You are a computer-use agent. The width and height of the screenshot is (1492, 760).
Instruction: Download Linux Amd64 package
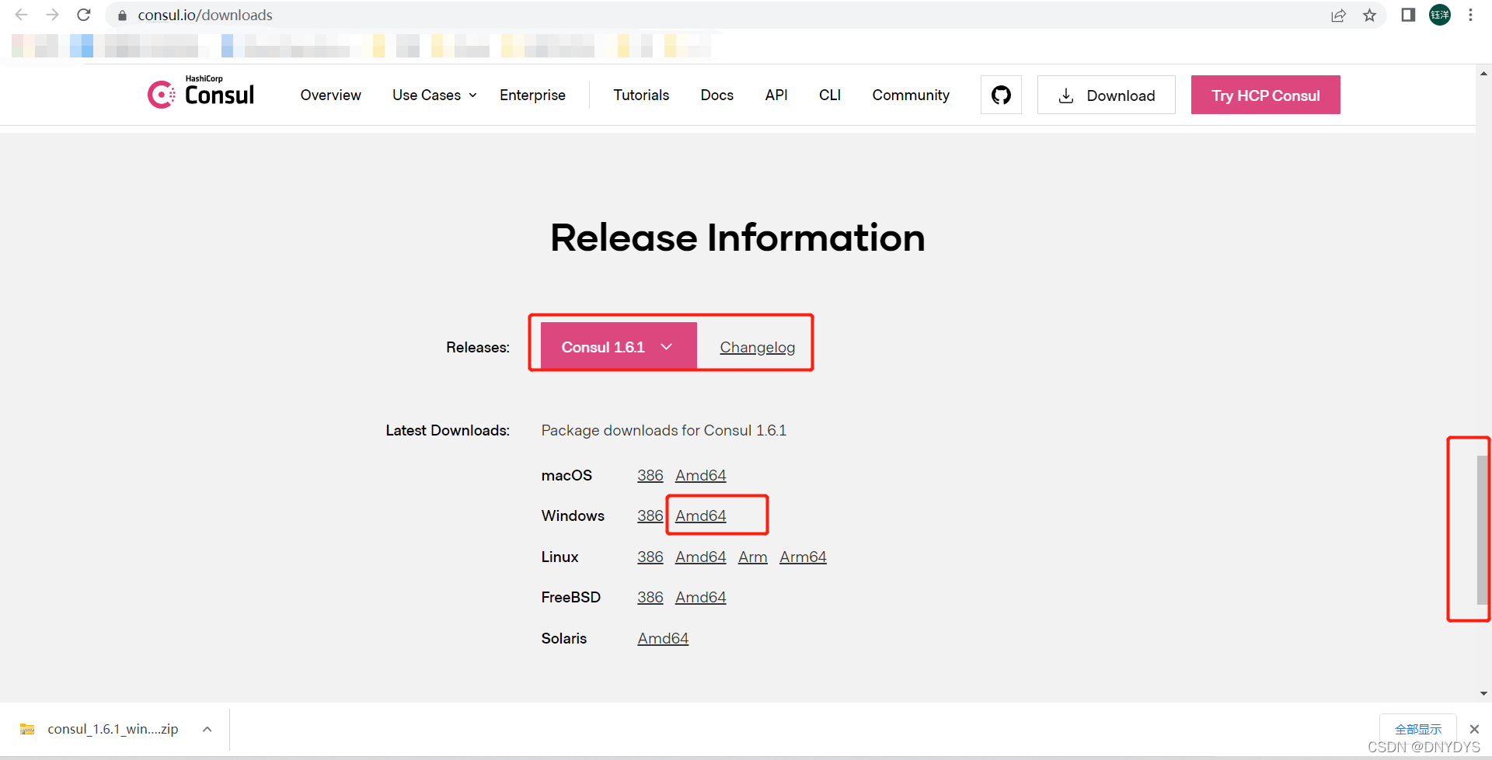point(700,557)
